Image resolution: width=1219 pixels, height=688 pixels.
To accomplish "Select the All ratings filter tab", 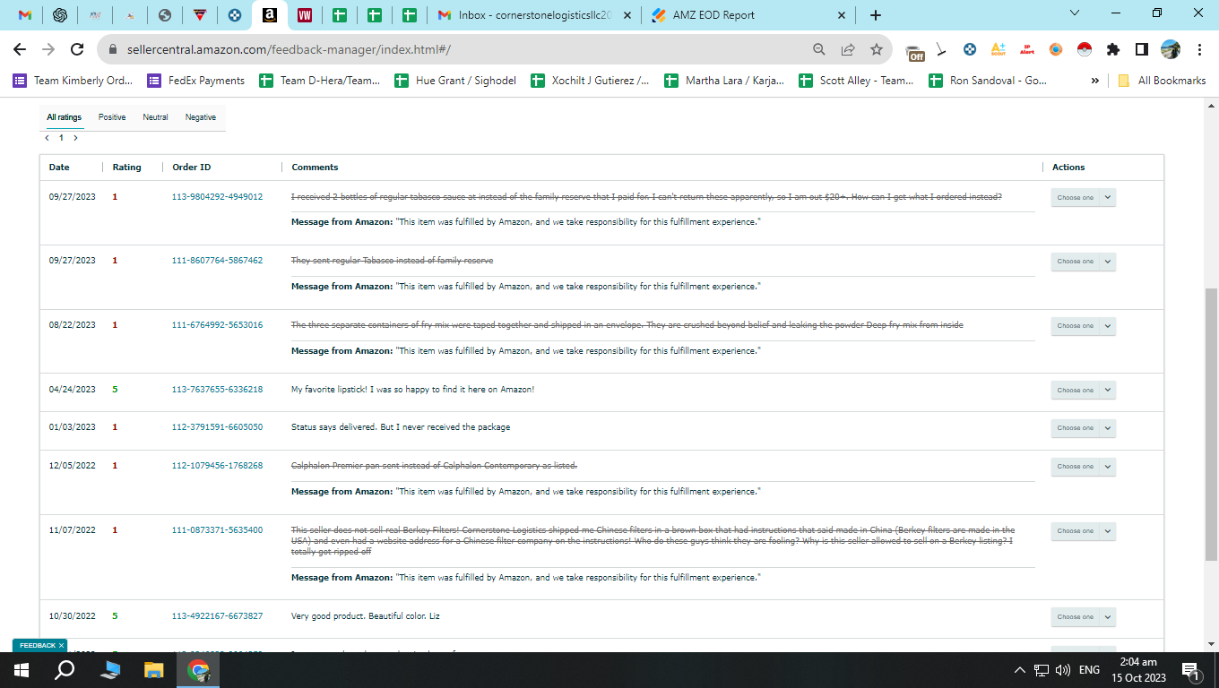I will pyautogui.click(x=65, y=117).
